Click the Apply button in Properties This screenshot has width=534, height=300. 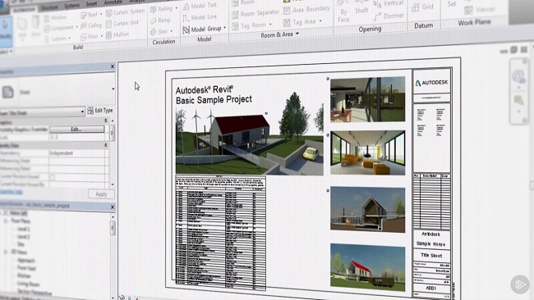click(x=101, y=194)
